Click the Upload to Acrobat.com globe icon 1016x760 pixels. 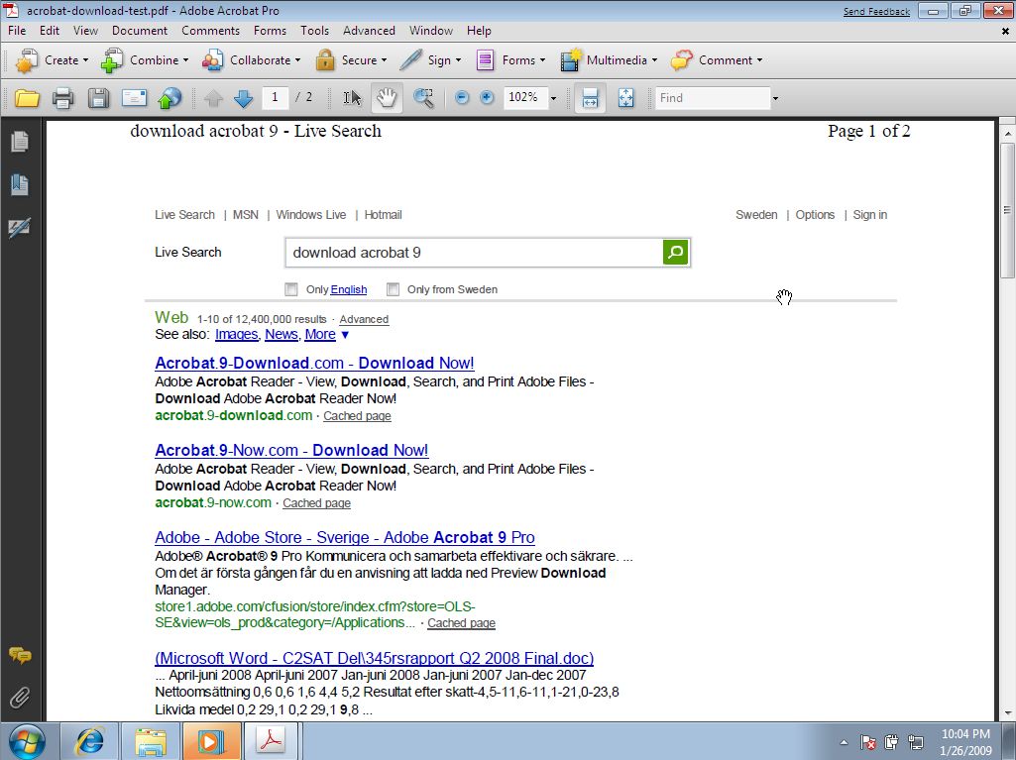[169, 98]
